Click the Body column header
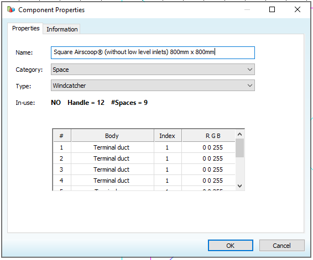The image size is (313, 260). coord(112,136)
